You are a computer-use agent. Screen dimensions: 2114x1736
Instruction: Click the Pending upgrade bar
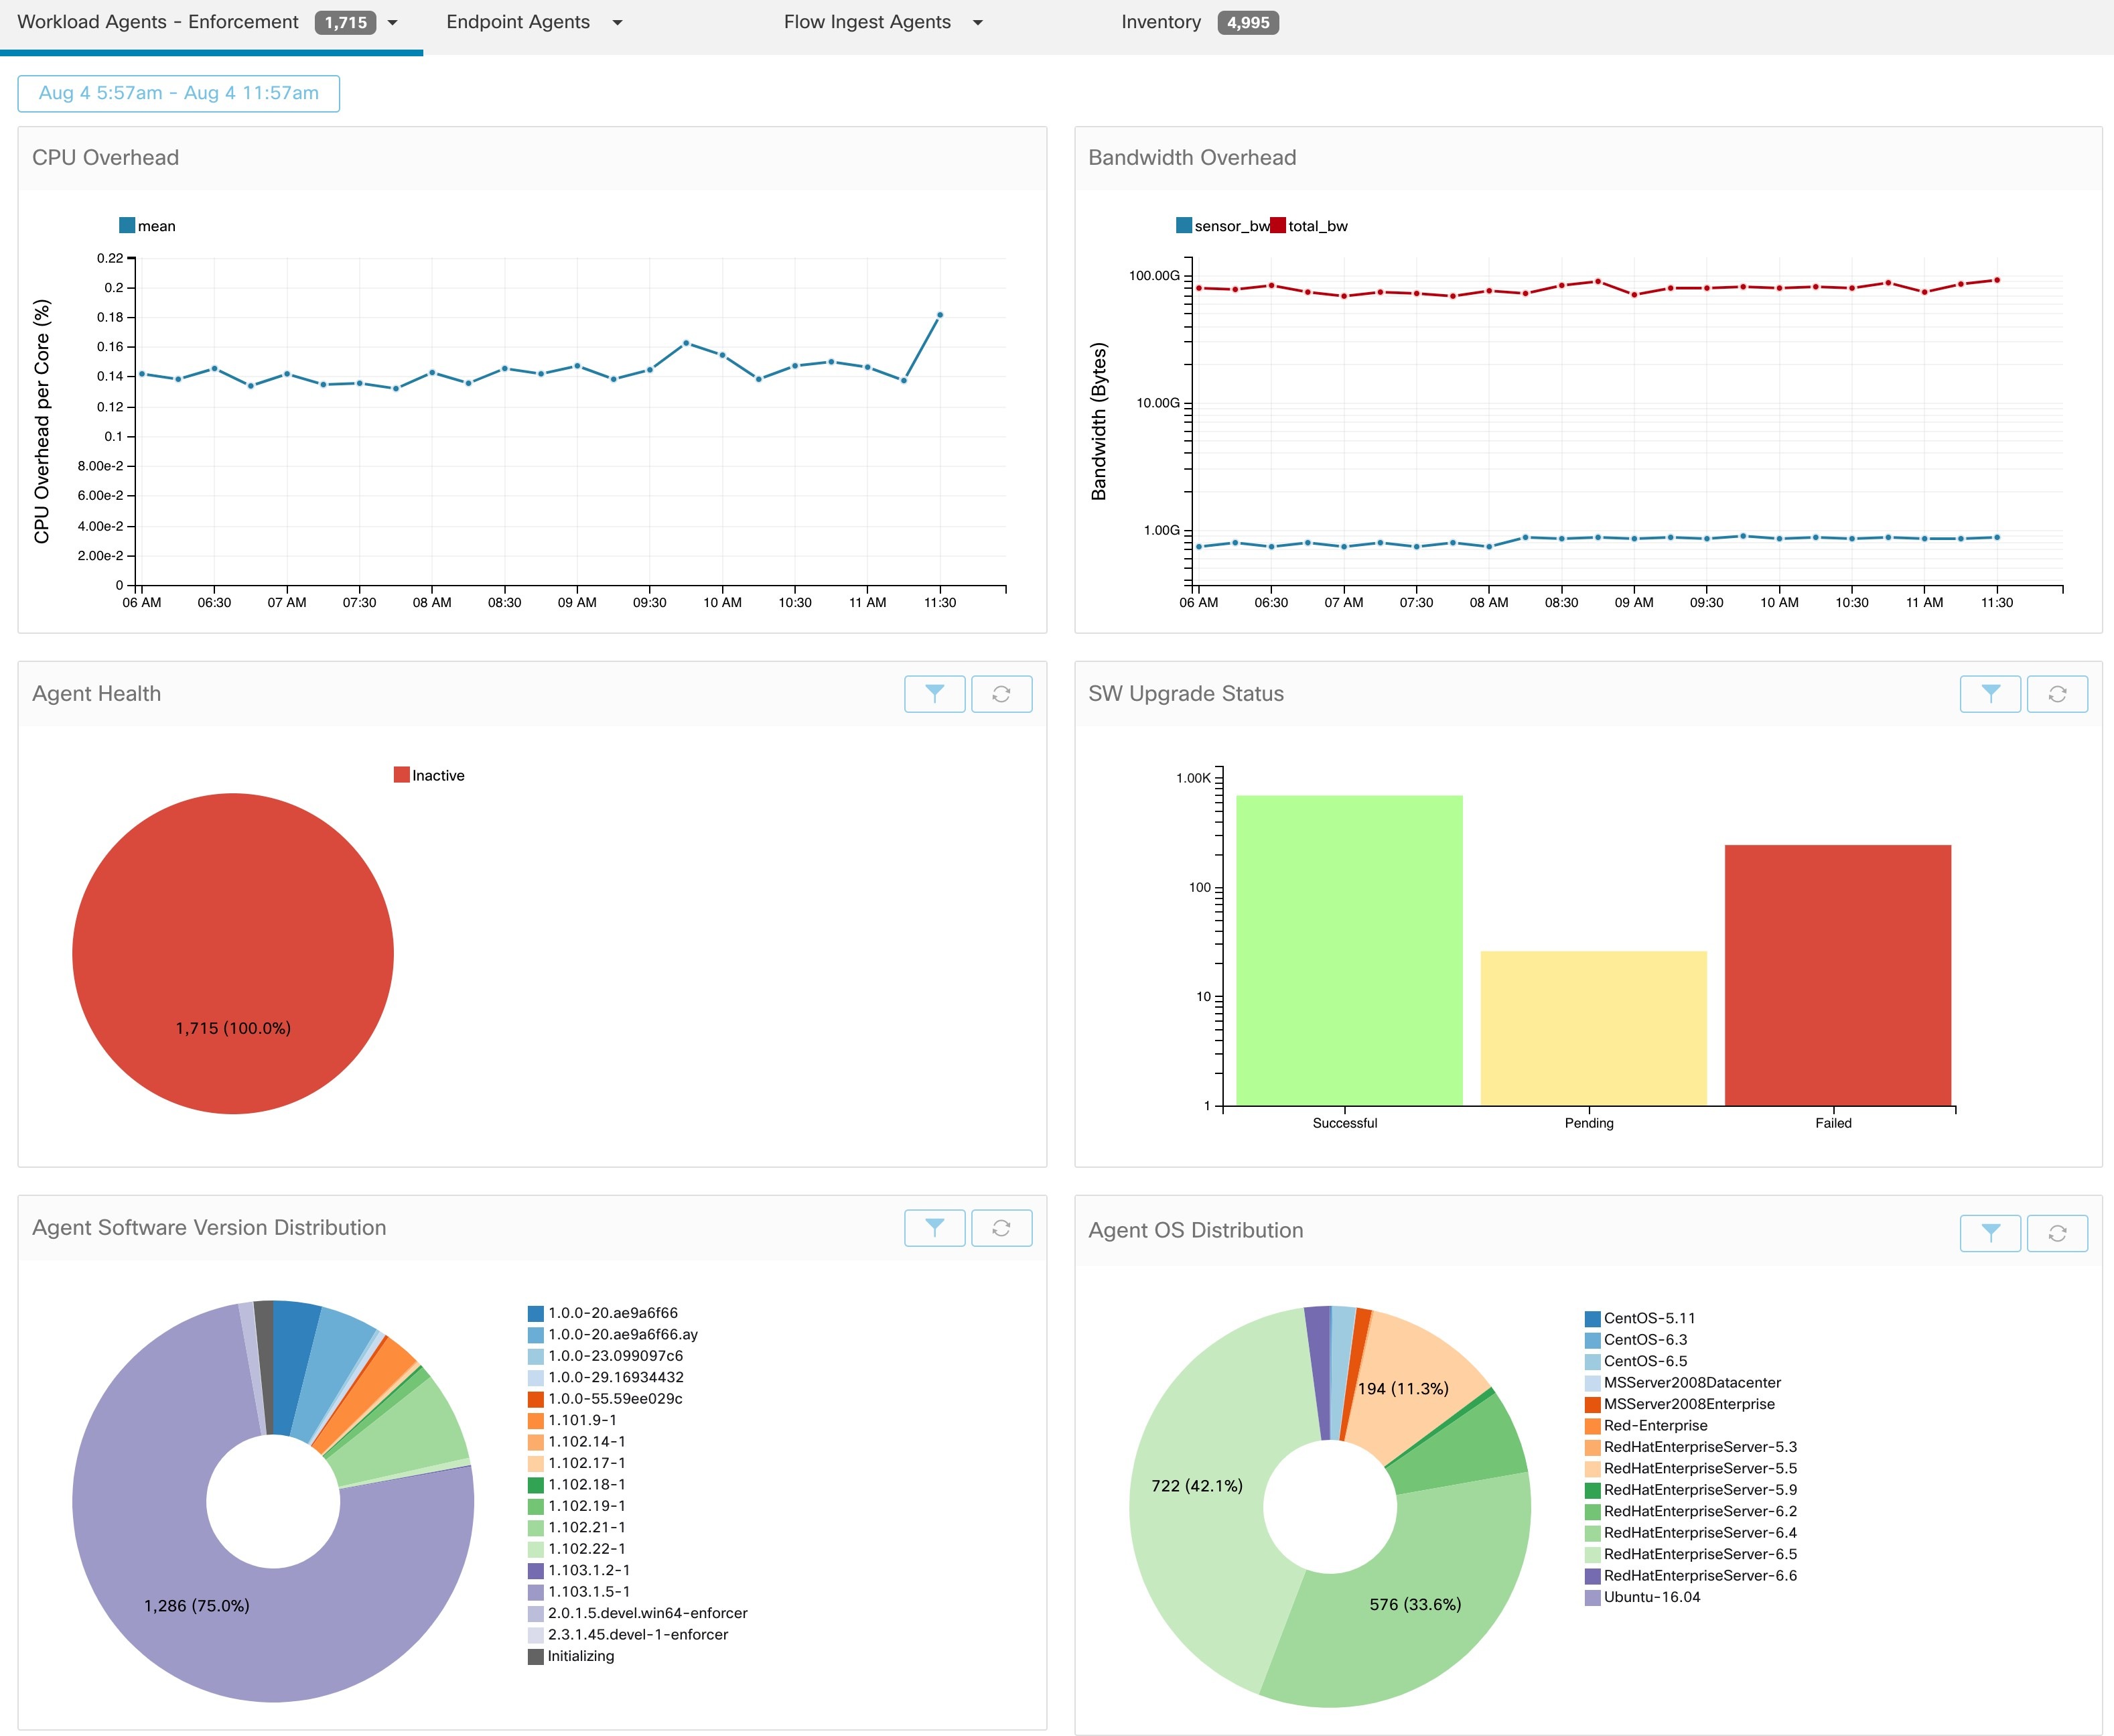[1594, 1028]
